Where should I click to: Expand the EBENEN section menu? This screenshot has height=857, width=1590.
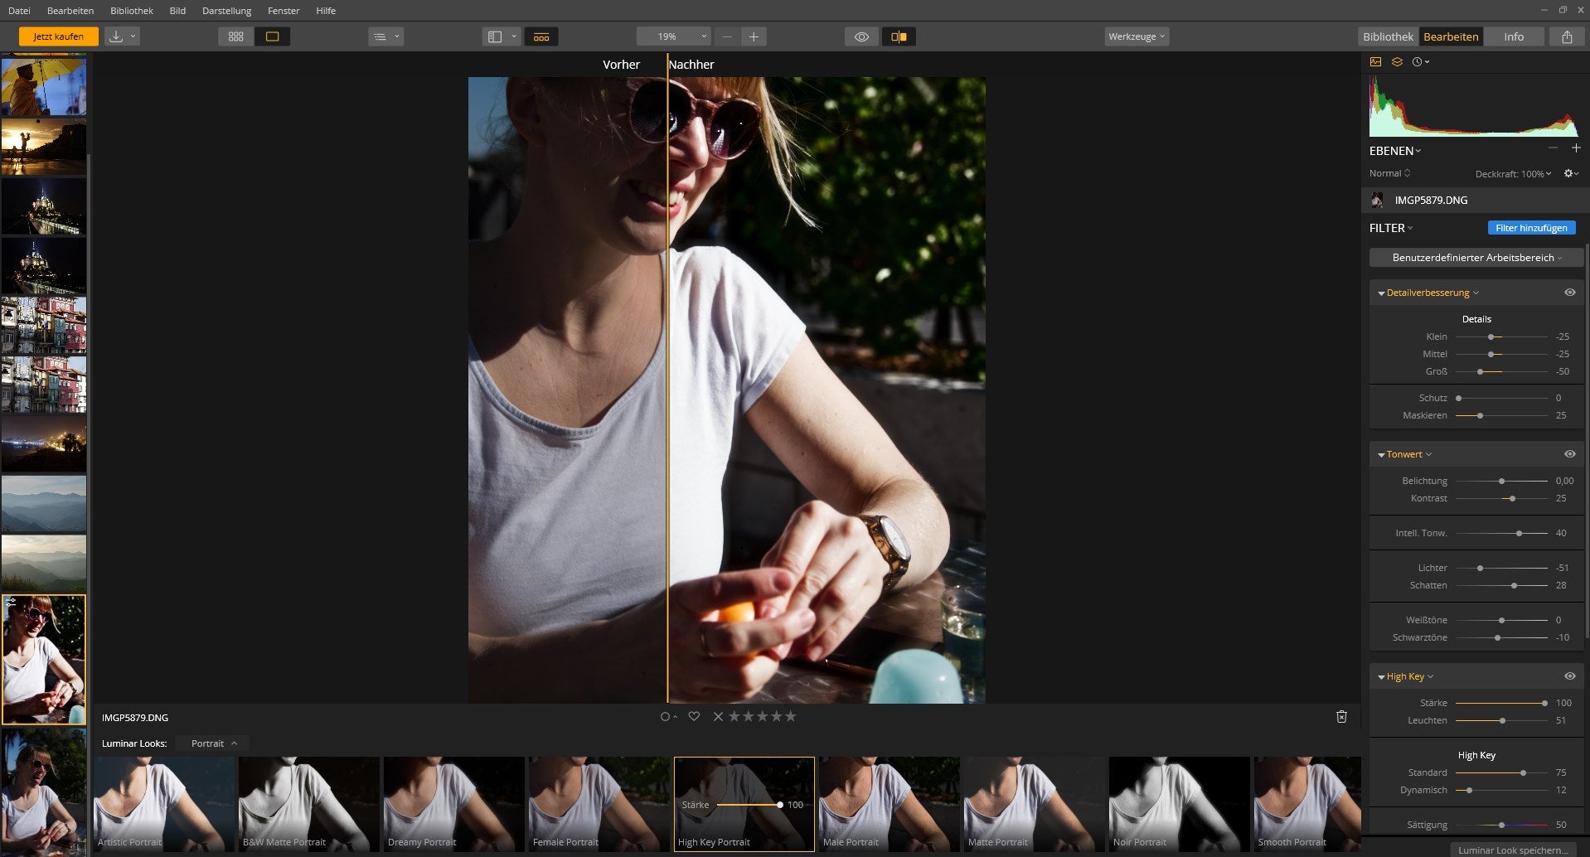(x=1395, y=151)
